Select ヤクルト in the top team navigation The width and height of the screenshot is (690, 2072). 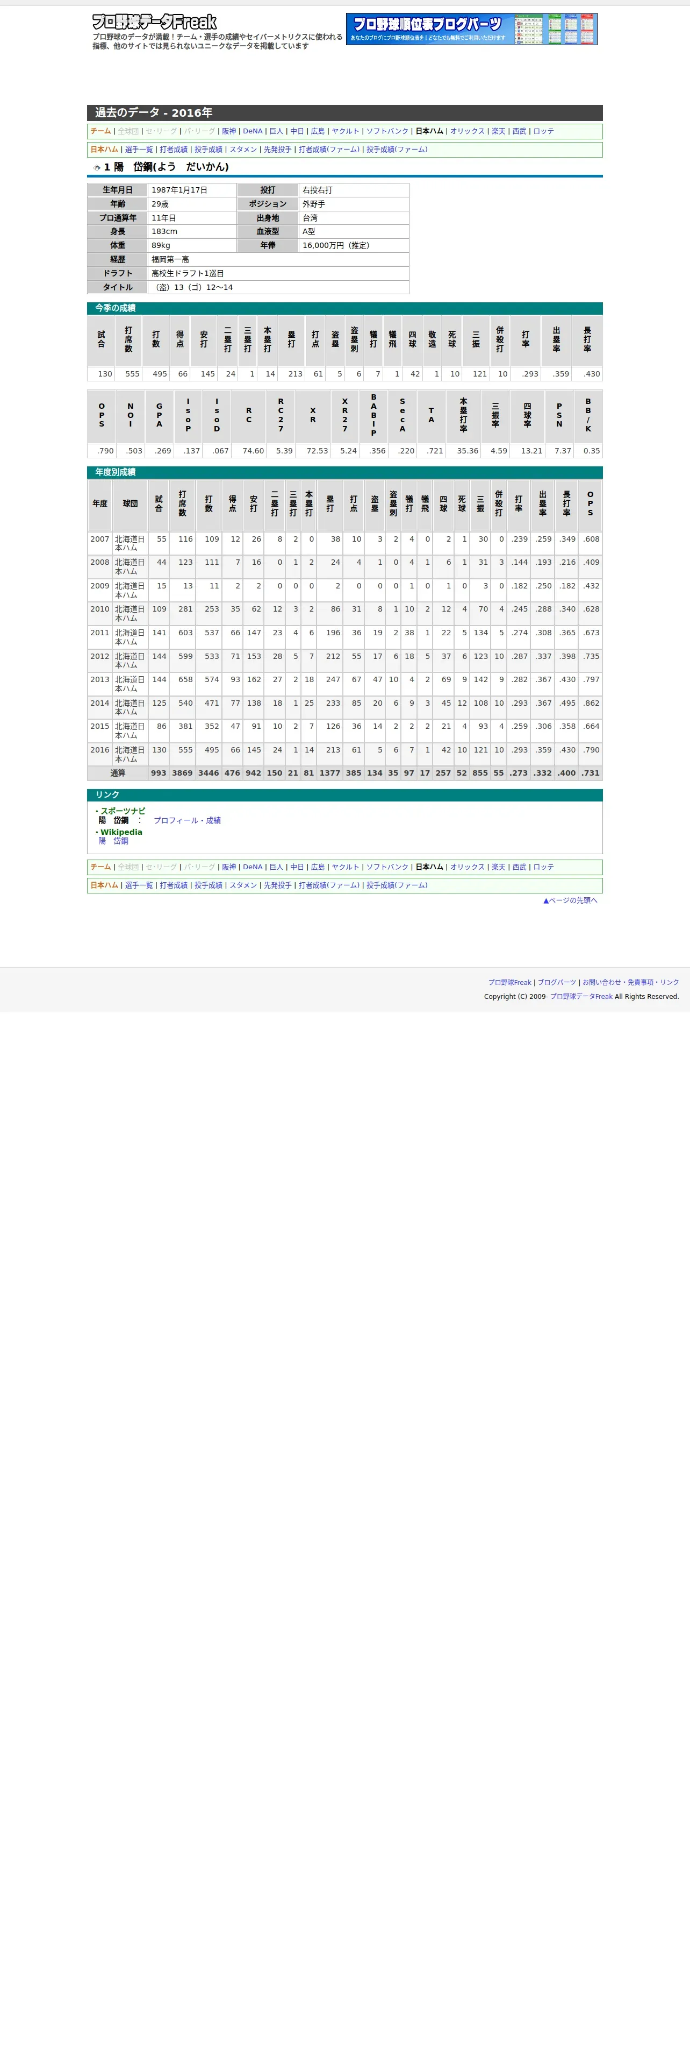pos(346,131)
